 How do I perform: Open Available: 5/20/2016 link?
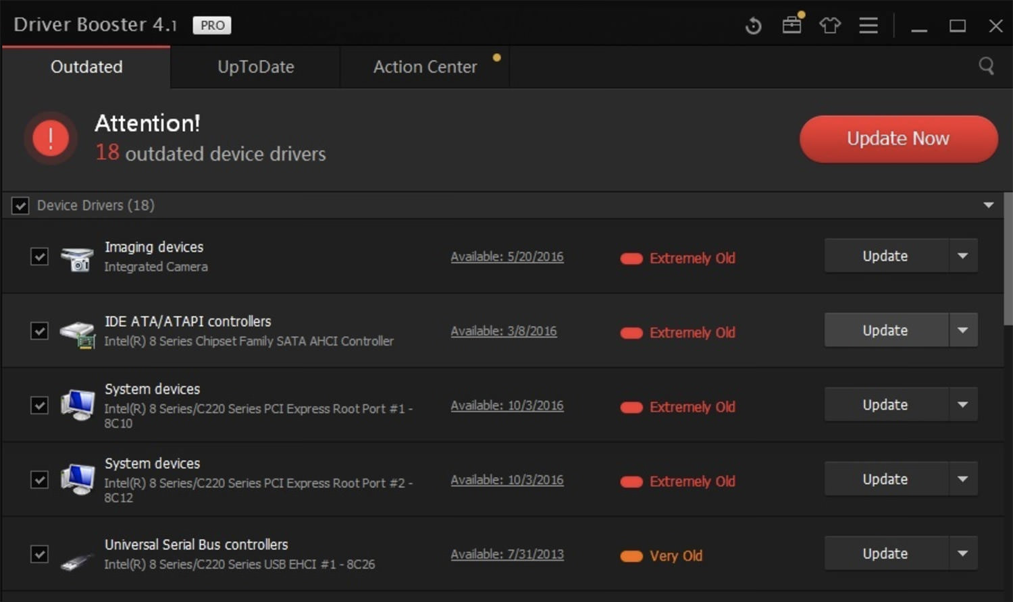[507, 256]
